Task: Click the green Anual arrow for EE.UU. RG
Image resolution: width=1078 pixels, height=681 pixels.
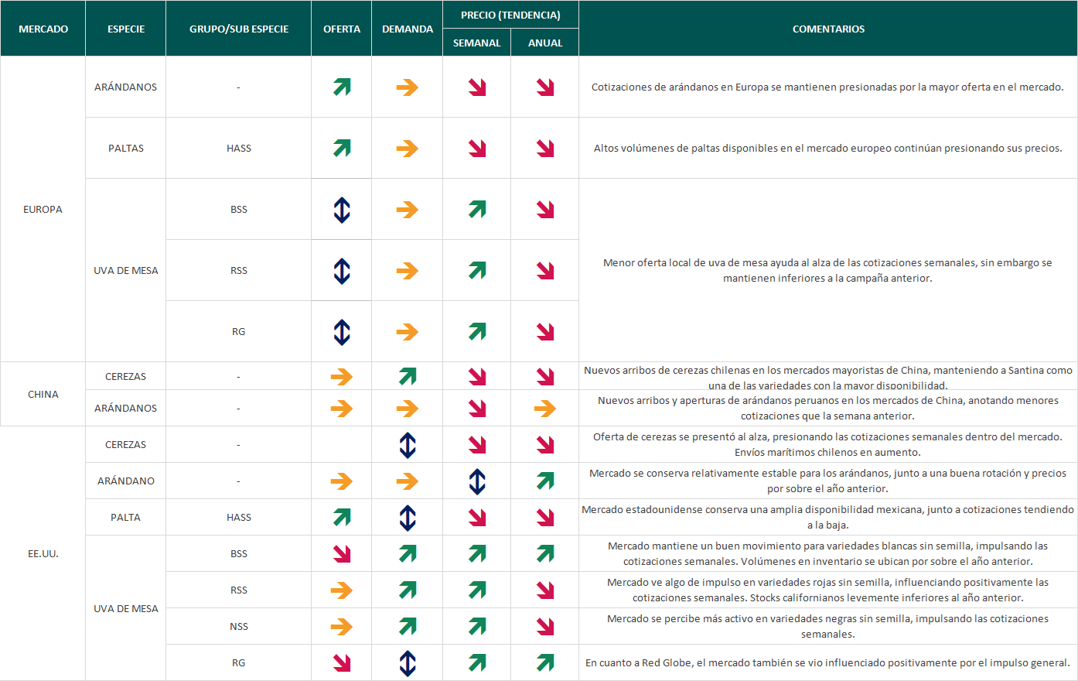Action: pos(545,663)
